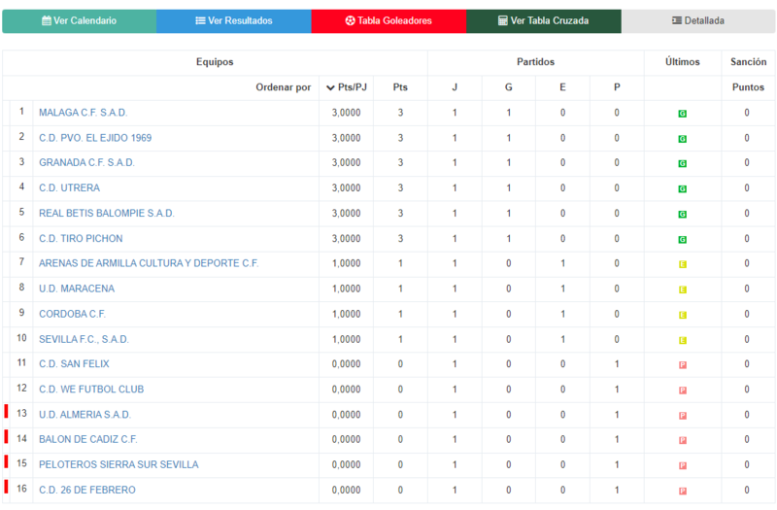Screen dimensions: 777x510
Task: Click red P badge in BALON DE CADIZ row
Action: tap(683, 441)
